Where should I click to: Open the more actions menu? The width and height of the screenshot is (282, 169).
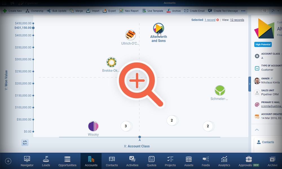[x=243, y=11]
